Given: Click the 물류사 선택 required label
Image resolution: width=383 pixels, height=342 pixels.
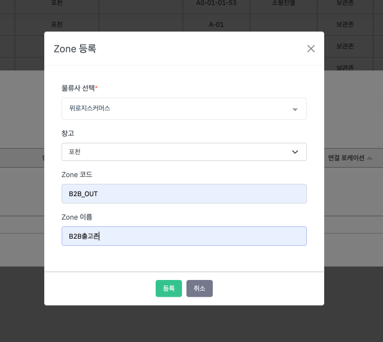Looking at the screenshot, I should pos(80,88).
